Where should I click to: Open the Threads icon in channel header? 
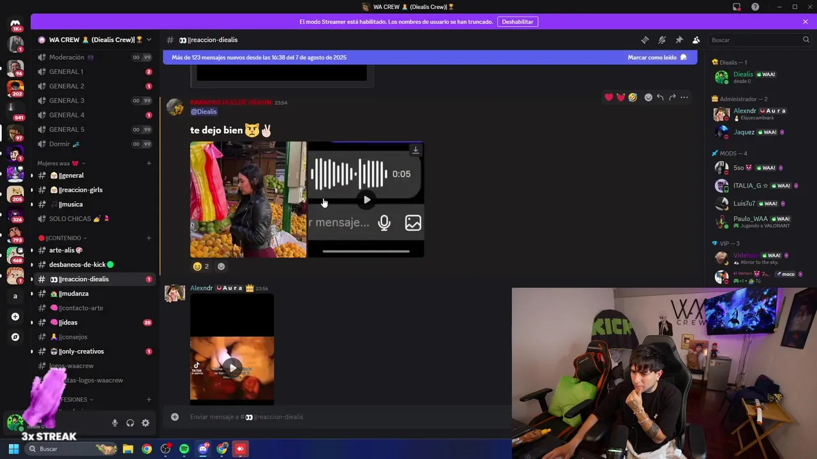point(645,40)
